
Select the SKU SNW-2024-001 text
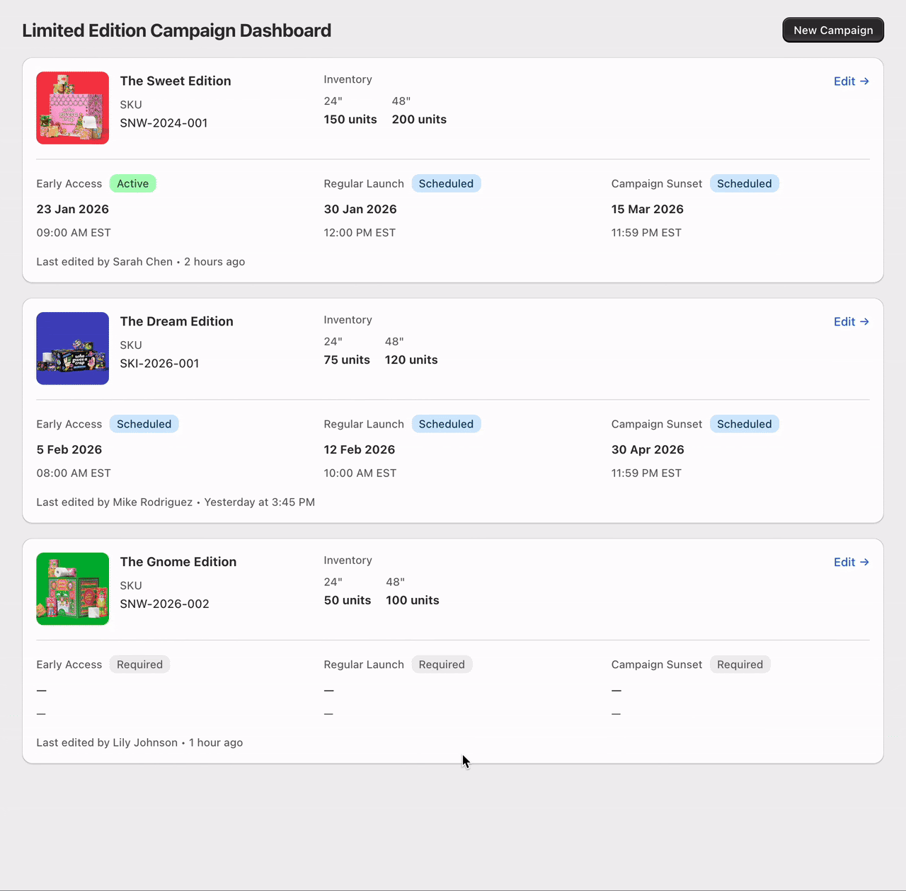click(x=164, y=122)
